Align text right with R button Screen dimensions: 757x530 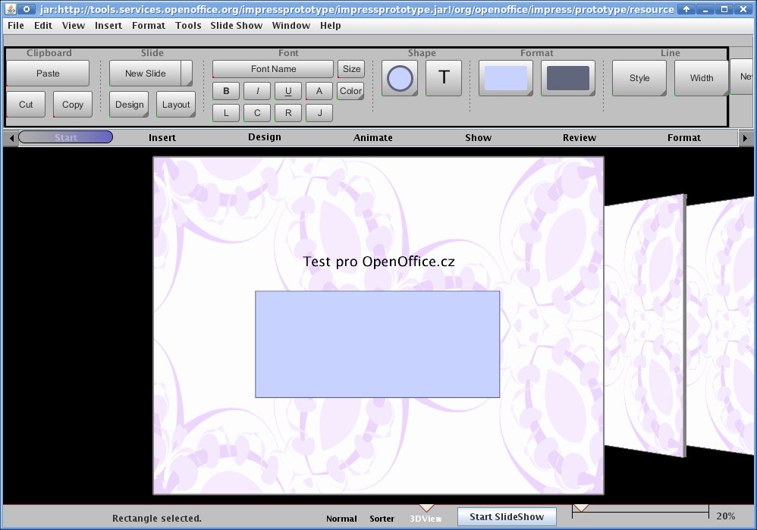[288, 113]
